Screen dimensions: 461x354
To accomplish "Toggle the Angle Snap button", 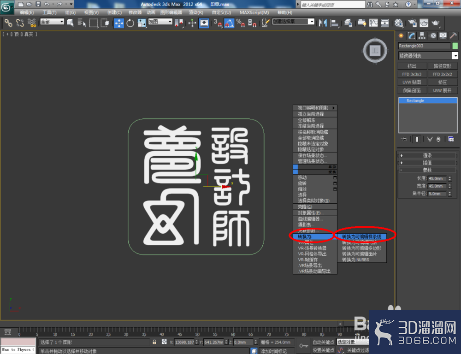I will pos(229,23).
